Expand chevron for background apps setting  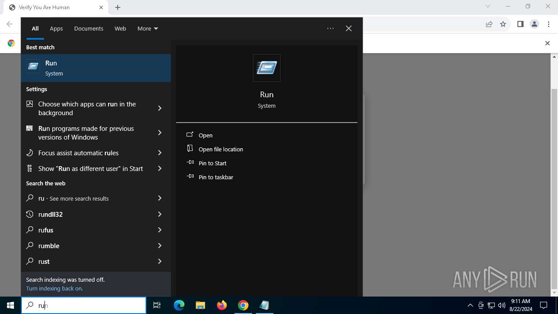[160, 108]
